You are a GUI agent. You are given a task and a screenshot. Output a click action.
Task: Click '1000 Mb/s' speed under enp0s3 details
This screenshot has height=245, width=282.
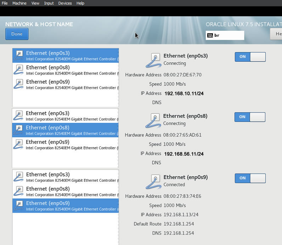175,84
